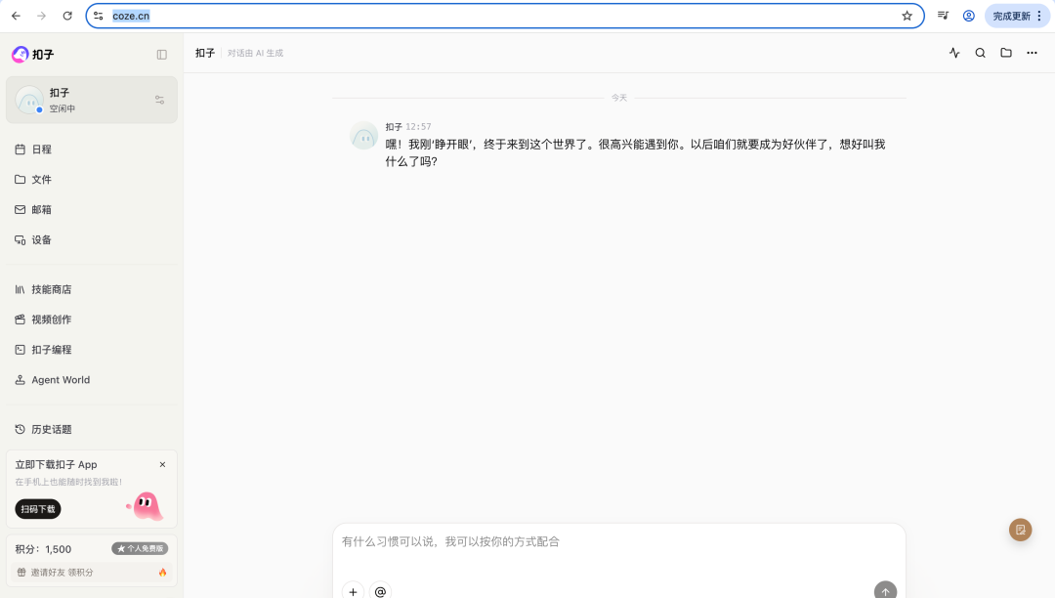Select the 扣子 空闲中 agent card
Screen dimensions: 1055x598
coord(92,100)
